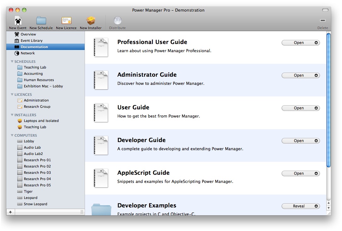Select the Lobby computer
The height and width of the screenshot is (231, 342).
click(x=45, y=141)
